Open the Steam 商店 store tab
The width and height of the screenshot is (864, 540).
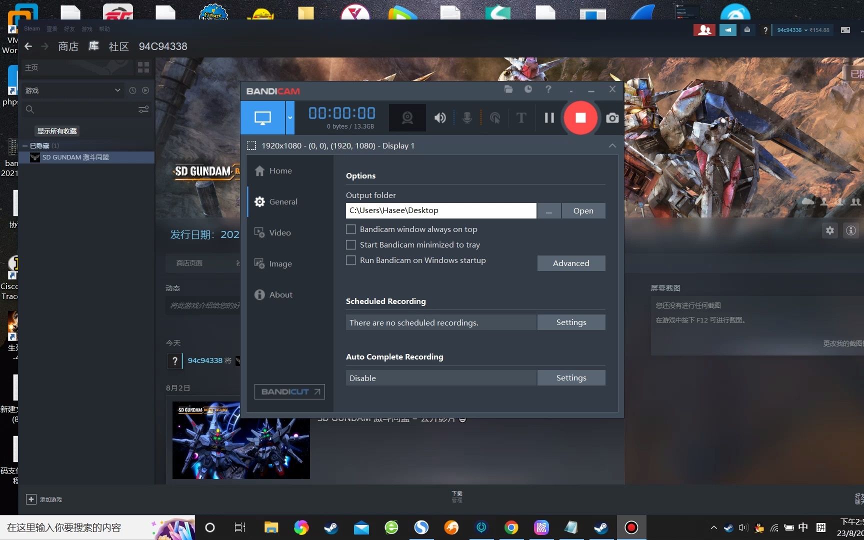[x=68, y=46]
